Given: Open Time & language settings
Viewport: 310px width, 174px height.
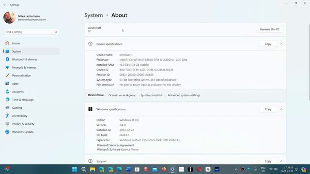Looking at the screenshot, I should [31, 100].
